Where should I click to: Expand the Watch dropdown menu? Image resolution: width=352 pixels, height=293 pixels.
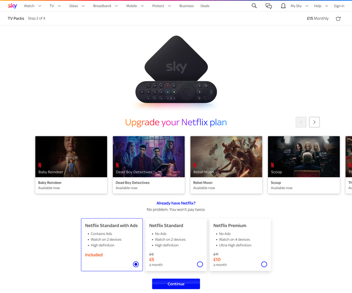32,6
